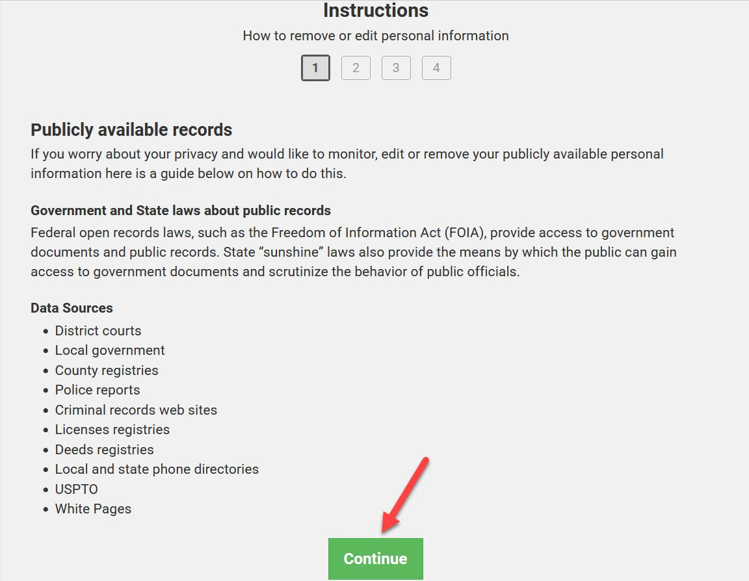The height and width of the screenshot is (581, 749).
Task: Click Local and state phone directories
Action: [157, 469]
